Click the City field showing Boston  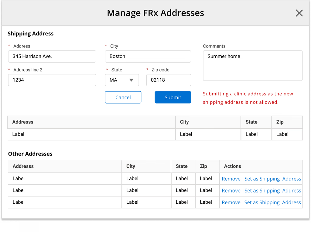tap(148, 56)
